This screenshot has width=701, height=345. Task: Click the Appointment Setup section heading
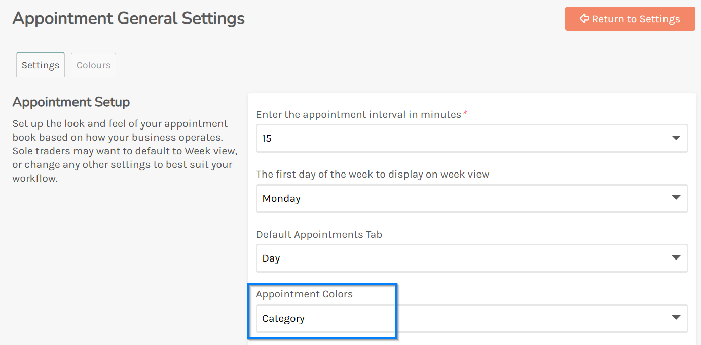(x=71, y=102)
